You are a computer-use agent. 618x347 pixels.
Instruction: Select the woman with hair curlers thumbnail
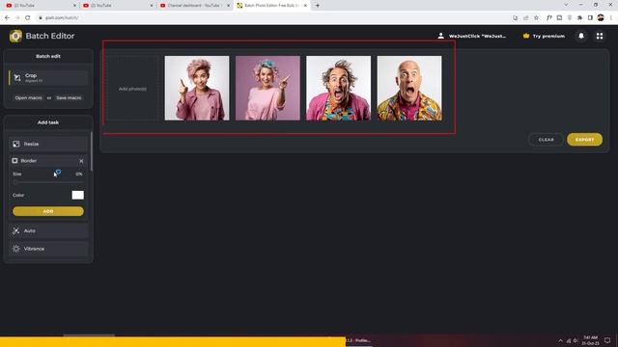tap(267, 88)
